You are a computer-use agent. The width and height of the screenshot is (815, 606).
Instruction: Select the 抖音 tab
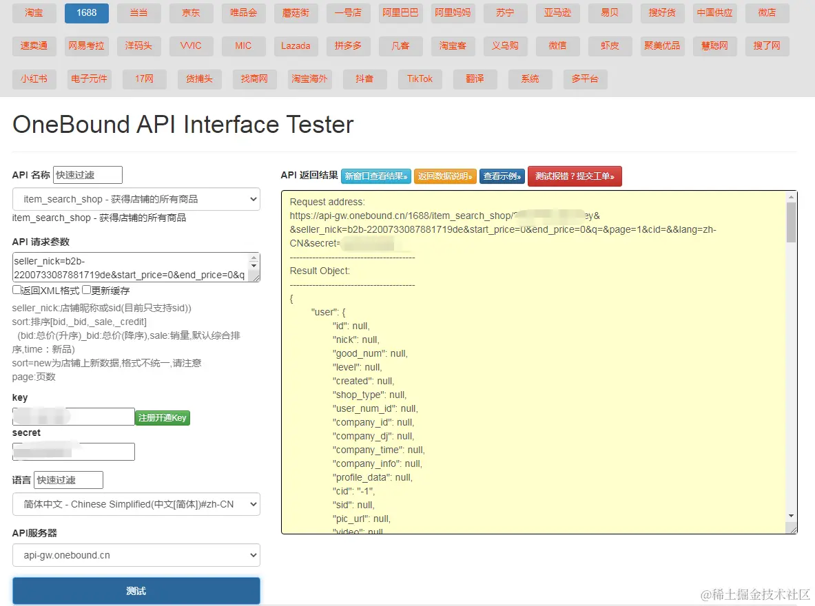click(x=365, y=79)
